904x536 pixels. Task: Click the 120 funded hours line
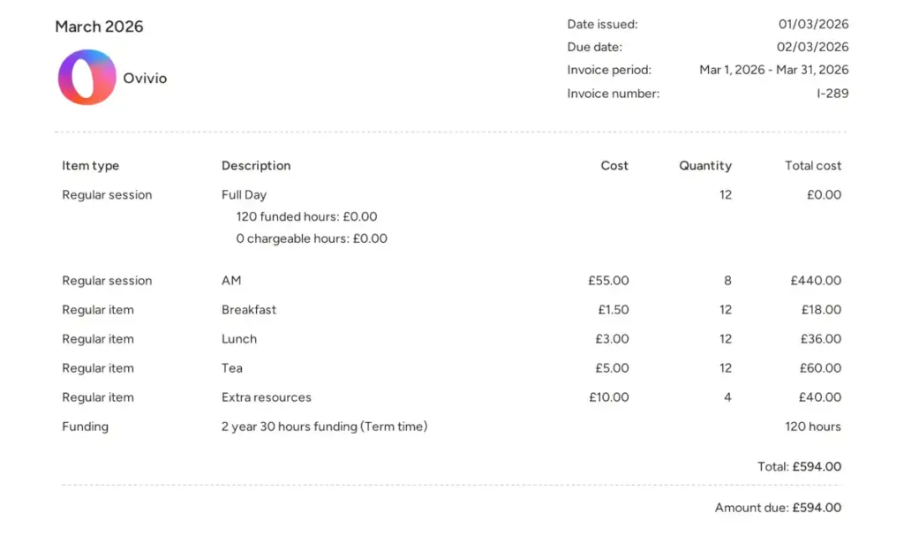pyautogui.click(x=306, y=216)
